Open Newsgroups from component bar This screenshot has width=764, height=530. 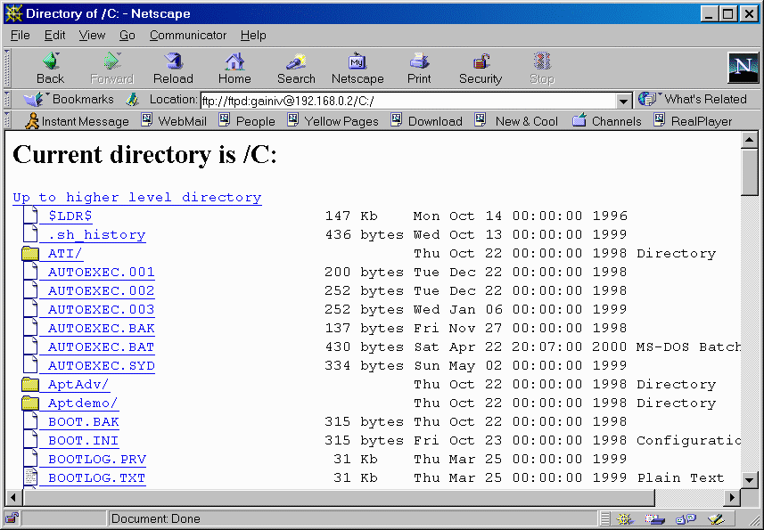click(x=686, y=518)
